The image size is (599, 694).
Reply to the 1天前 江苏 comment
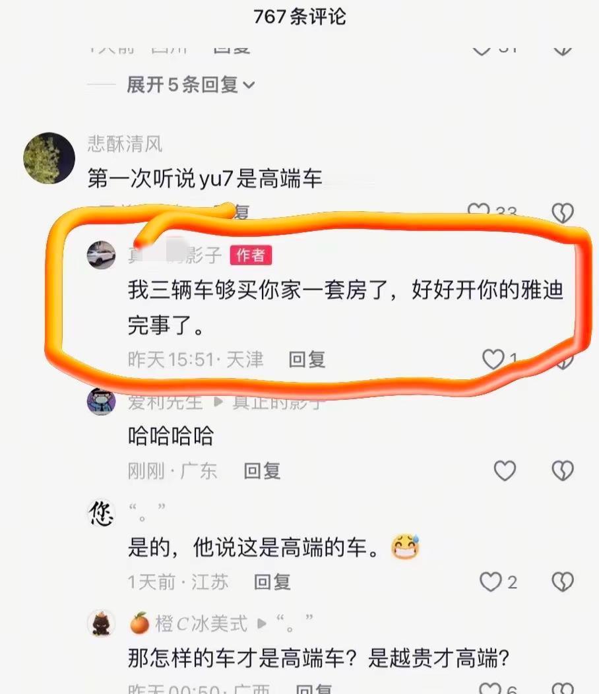coord(272,582)
